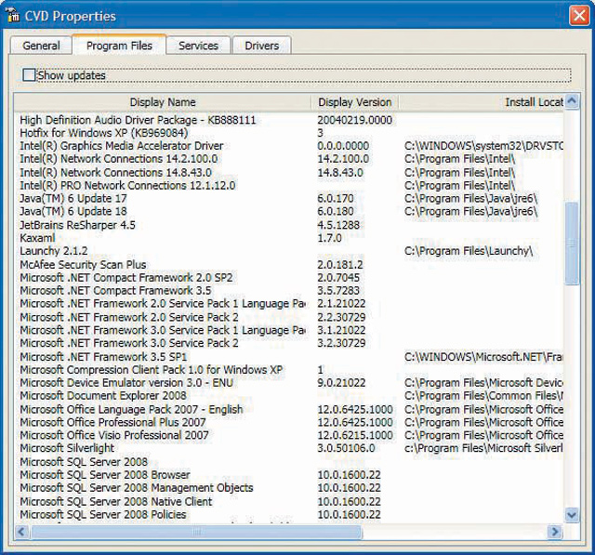Select Microsoft SQL Server 2008 Native Client
Screen dimensions: 595x555
116,501
